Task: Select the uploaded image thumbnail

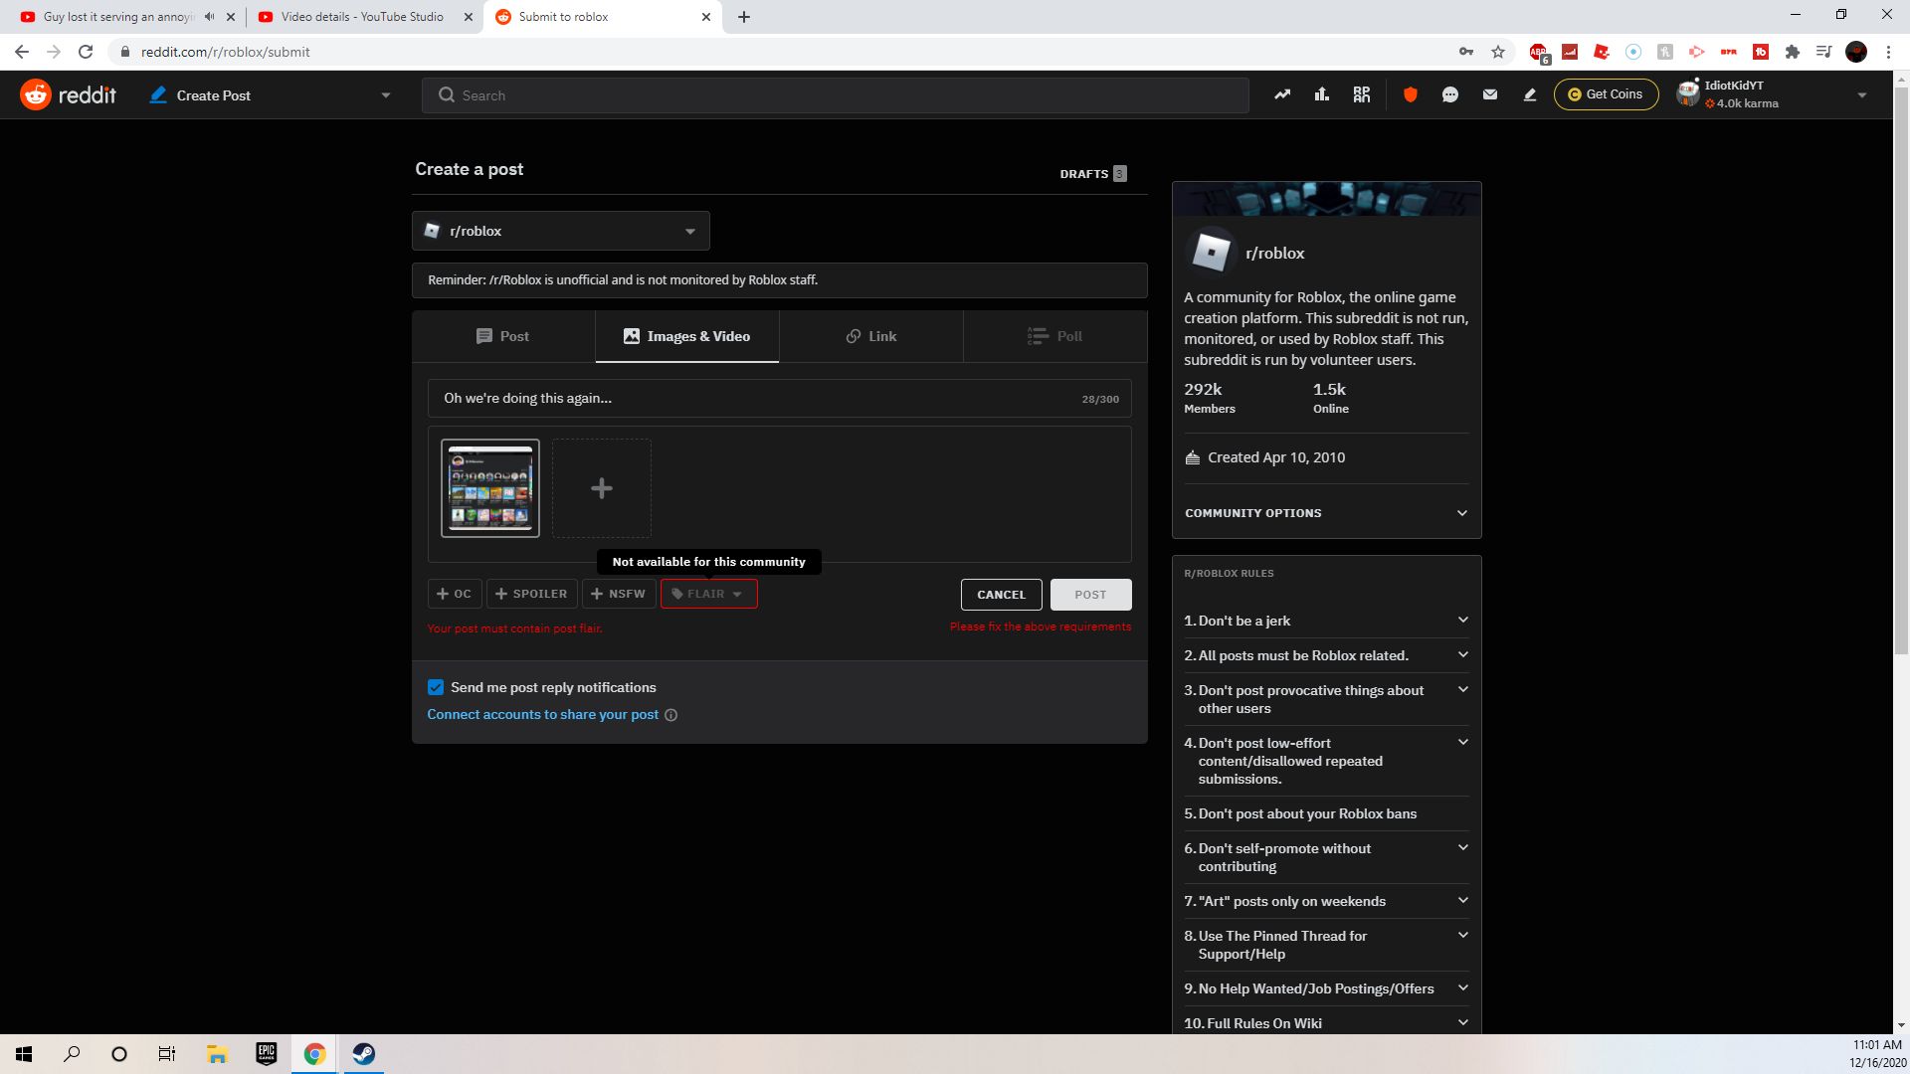Action: 490,488
